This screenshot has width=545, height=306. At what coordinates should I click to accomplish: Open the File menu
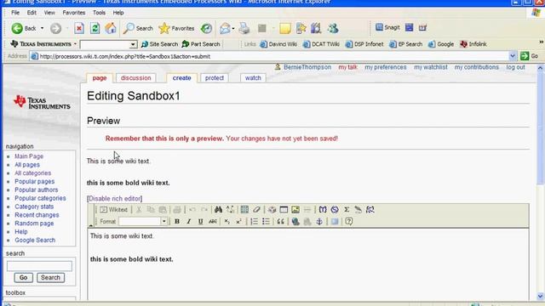click(15, 13)
